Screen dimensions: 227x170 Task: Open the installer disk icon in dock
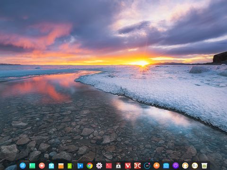click(118, 166)
